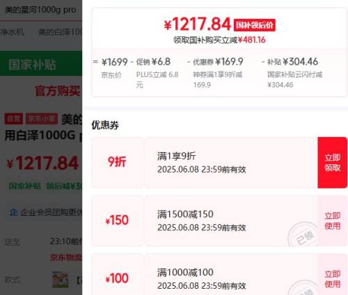Click the 京东小家 red tag

tap(42, 119)
